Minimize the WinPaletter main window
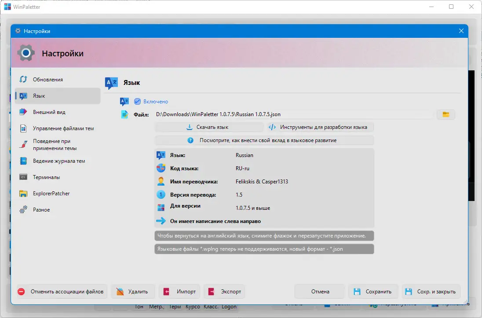 coord(431,7)
